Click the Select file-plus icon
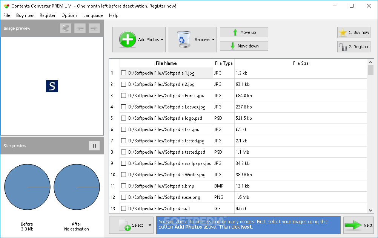The width and height of the screenshot is (378, 238). [x=125, y=225]
